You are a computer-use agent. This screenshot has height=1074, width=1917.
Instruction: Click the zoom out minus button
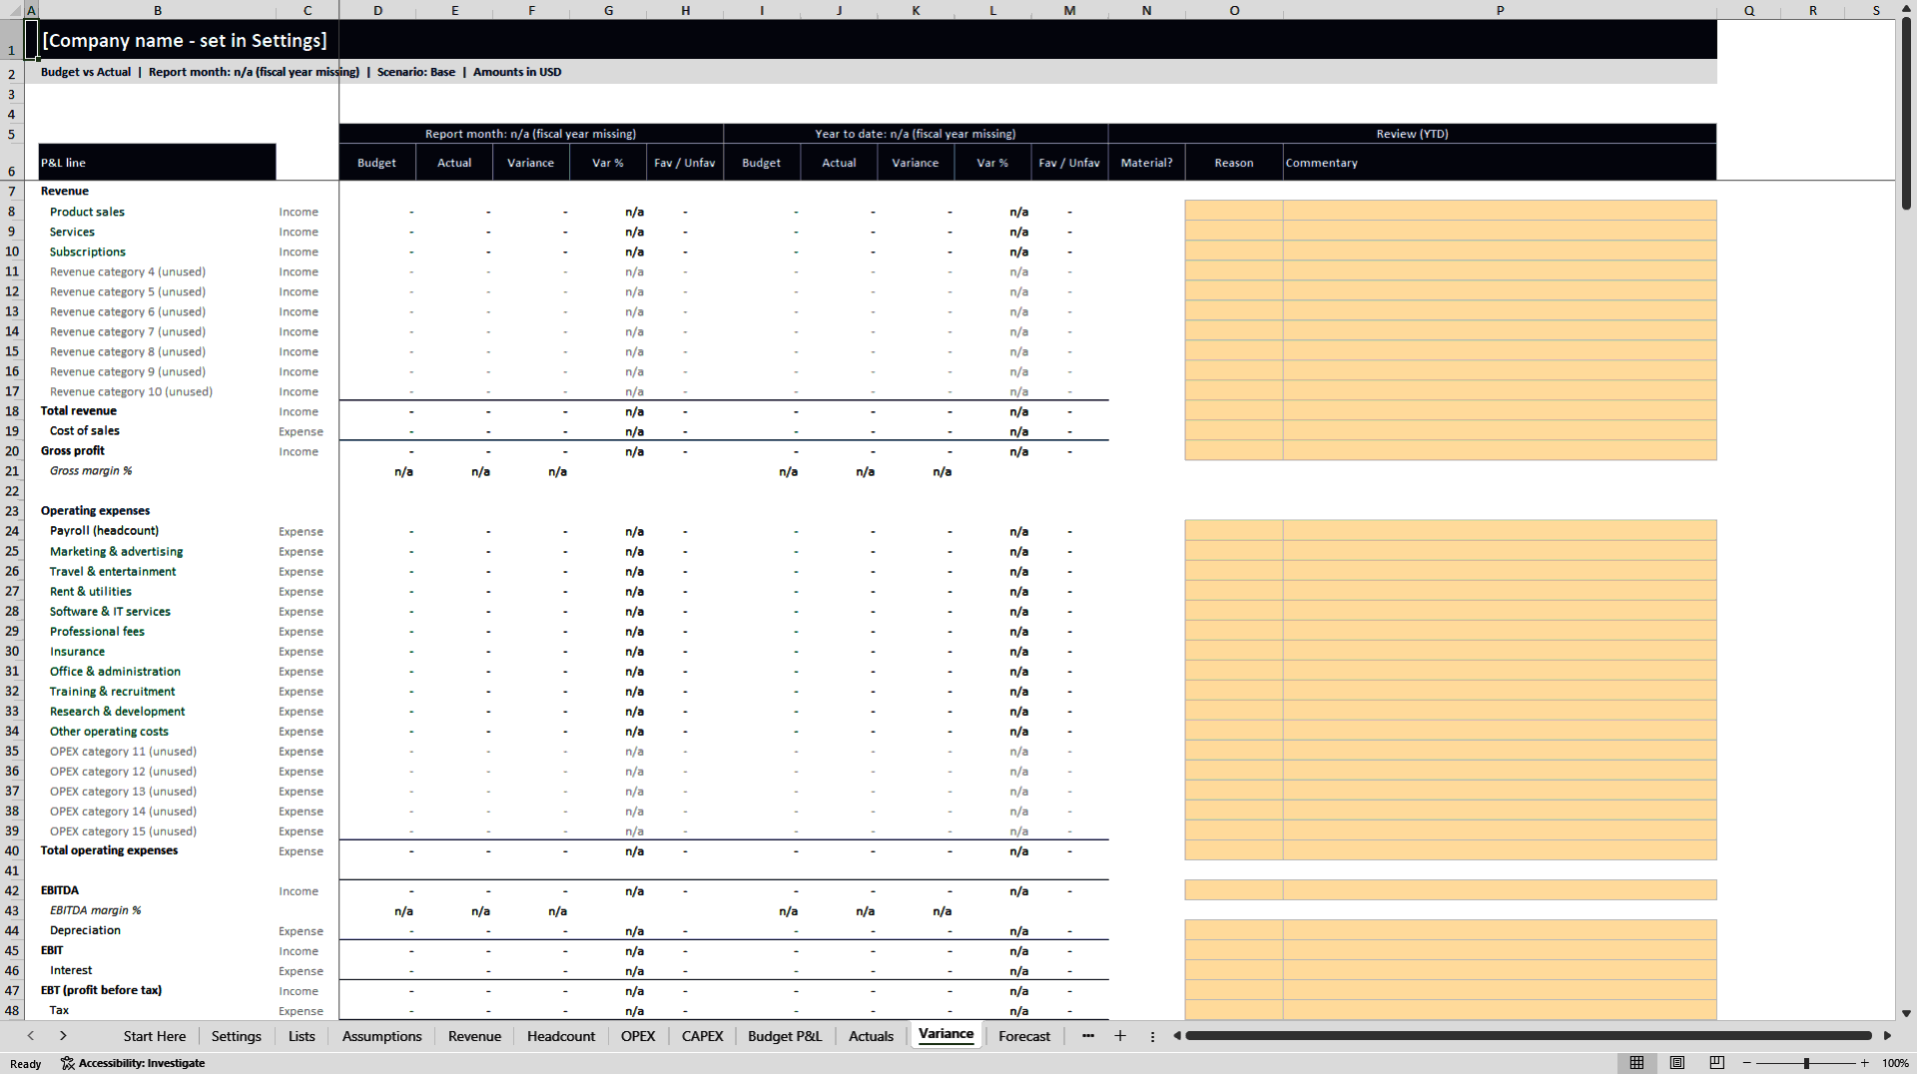point(1747,1063)
